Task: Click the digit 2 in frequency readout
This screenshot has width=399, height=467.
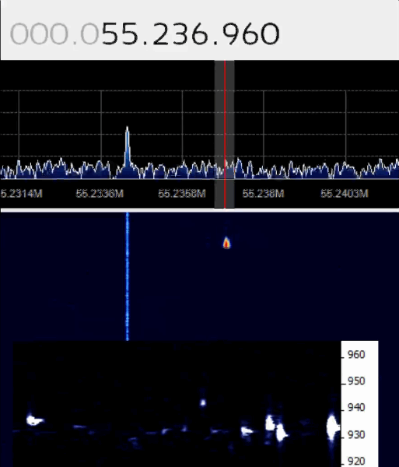Action: point(162,33)
